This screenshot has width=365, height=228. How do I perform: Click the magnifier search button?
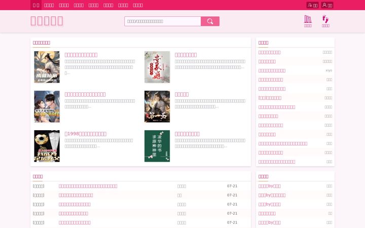210,21
